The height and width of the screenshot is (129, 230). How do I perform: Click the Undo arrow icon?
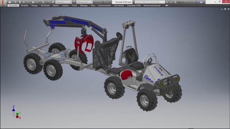(24, 2)
